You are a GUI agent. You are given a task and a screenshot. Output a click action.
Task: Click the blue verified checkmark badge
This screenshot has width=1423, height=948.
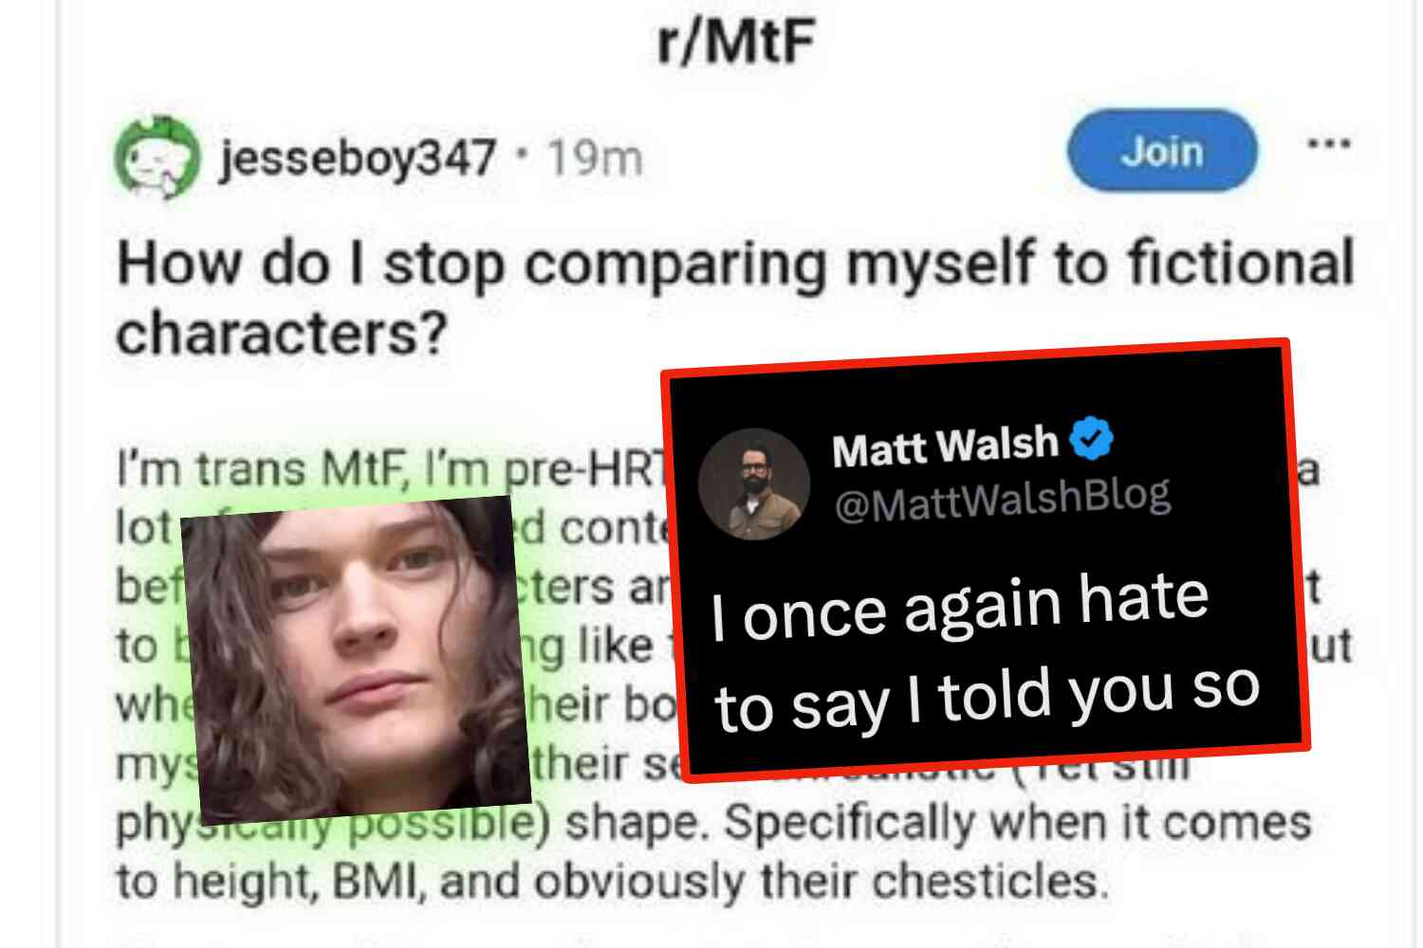[1092, 438]
